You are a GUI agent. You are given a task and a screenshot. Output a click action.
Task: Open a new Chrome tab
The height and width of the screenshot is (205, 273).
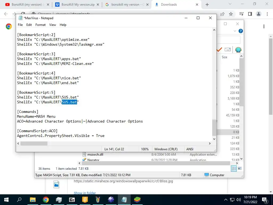[x=207, y=5]
